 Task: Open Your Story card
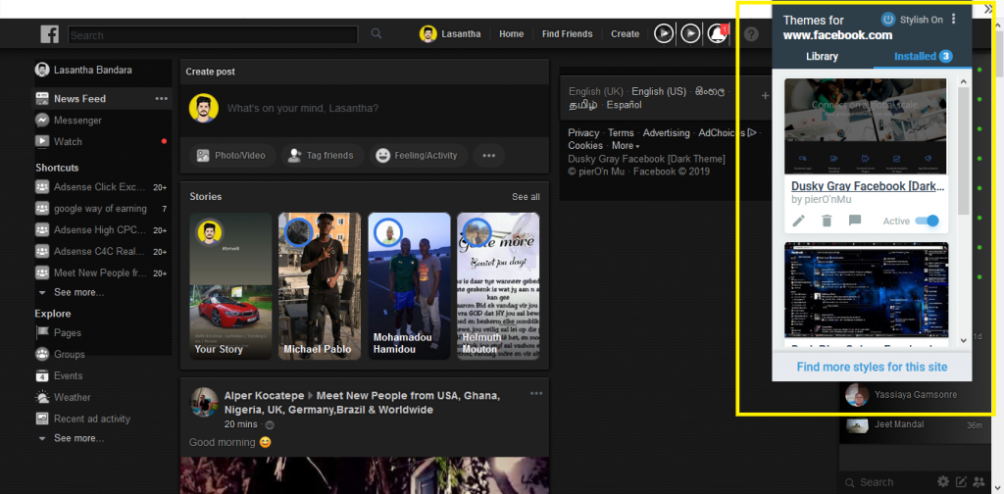pos(231,286)
